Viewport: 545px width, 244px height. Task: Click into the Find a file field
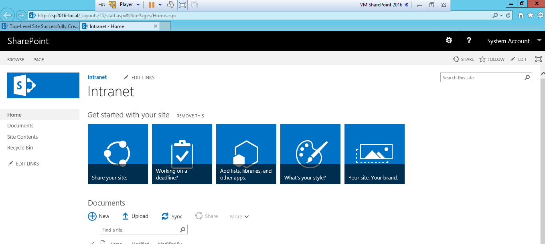pyautogui.click(x=139, y=230)
